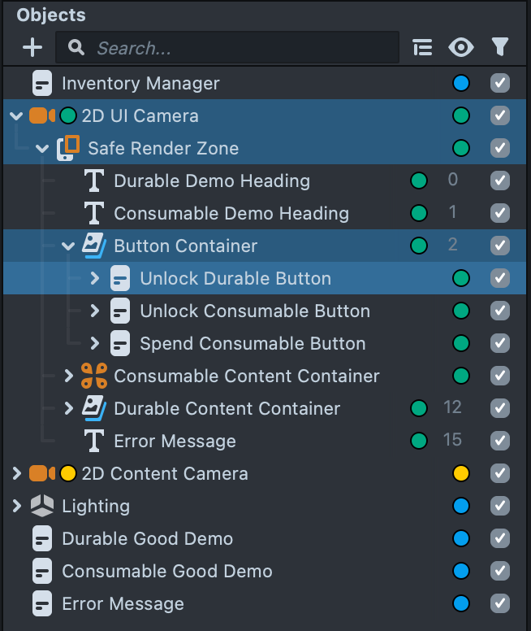Click the Durable Demo Heading label
Viewport: 531px width, 631px height.
click(x=212, y=181)
